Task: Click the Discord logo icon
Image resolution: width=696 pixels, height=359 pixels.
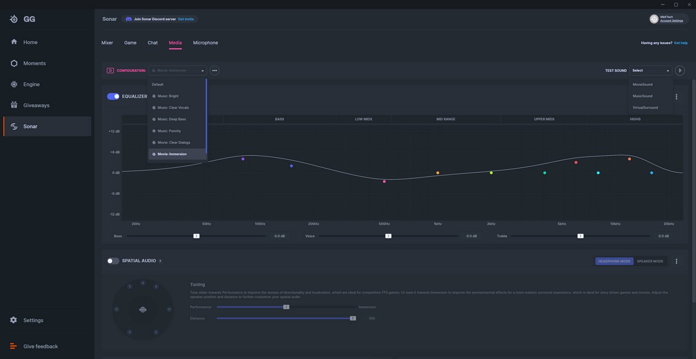Action: pyautogui.click(x=128, y=19)
